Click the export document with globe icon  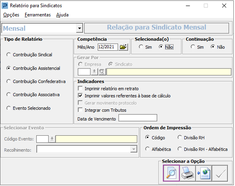coord(204,173)
